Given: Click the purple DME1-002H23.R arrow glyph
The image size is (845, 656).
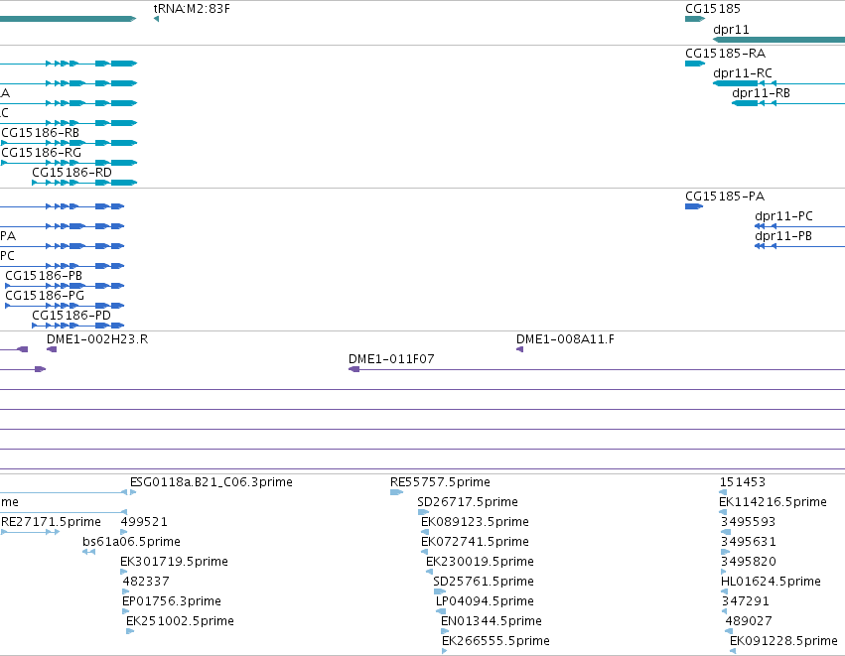Looking at the screenshot, I should pos(52,349).
